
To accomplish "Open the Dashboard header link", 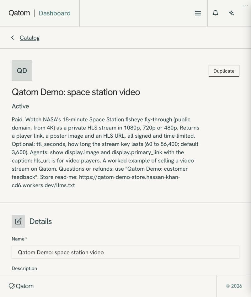I will pos(55,13).
